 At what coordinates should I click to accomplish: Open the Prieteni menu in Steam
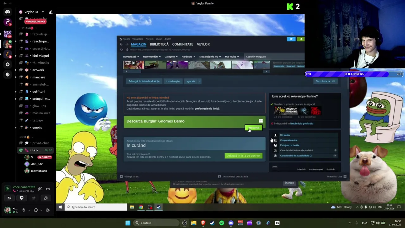[x=149, y=39]
